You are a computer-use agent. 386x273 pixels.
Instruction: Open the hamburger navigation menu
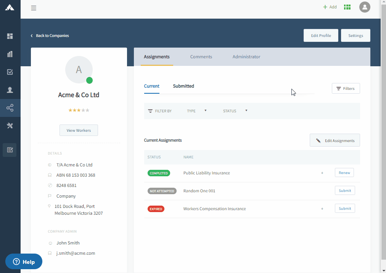(x=34, y=8)
